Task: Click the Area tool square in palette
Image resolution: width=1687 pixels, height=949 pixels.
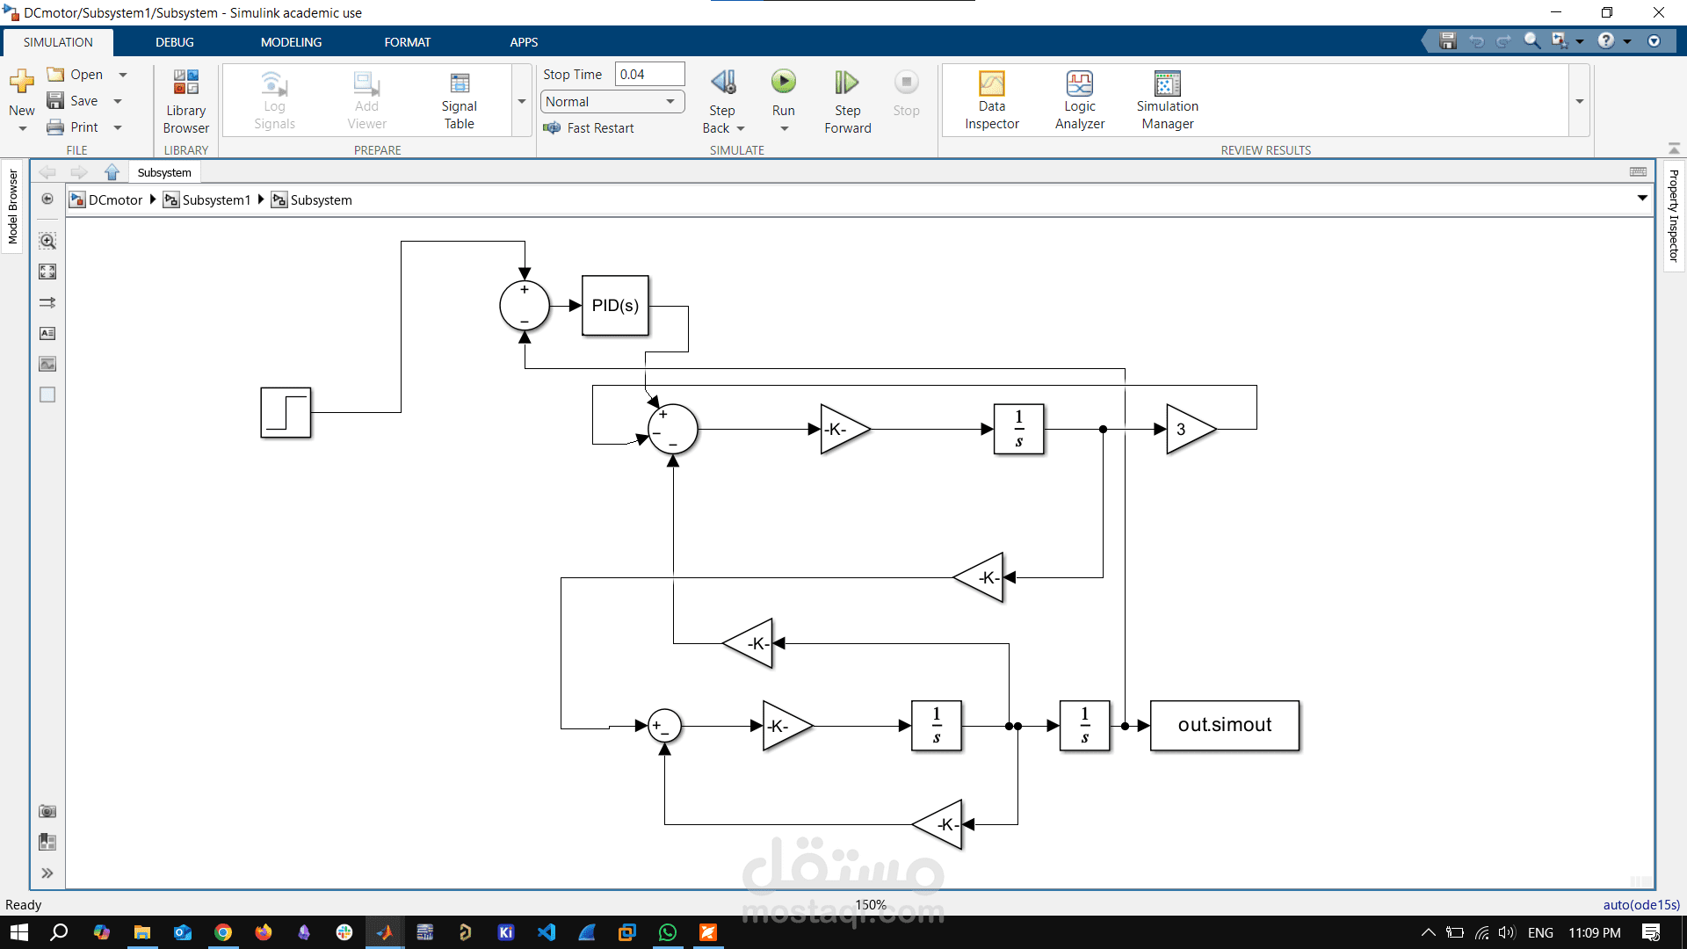Action: point(47,395)
